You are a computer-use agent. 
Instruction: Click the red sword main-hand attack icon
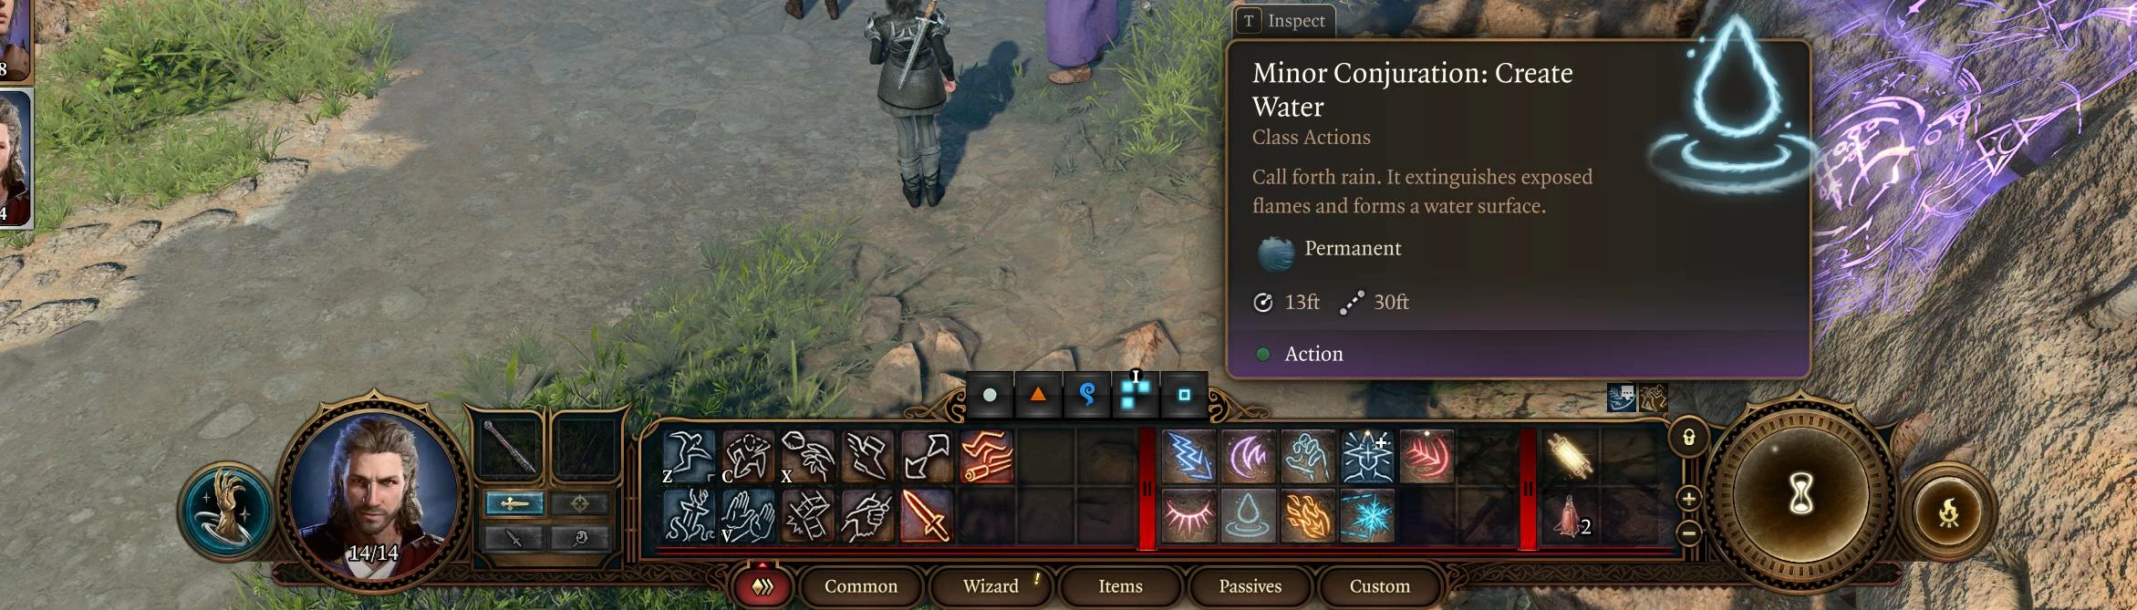pyautogui.click(x=927, y=516)
